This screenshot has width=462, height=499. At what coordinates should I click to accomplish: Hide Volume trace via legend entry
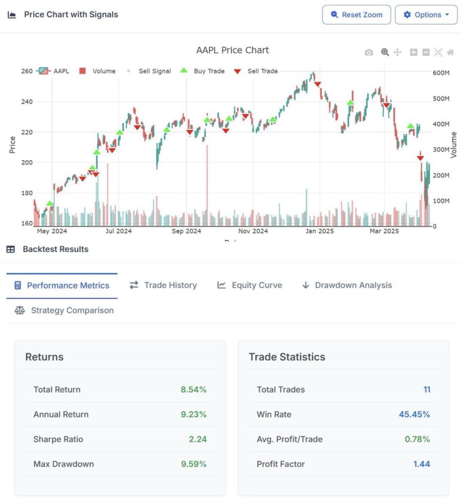click(x=97, y=71)
